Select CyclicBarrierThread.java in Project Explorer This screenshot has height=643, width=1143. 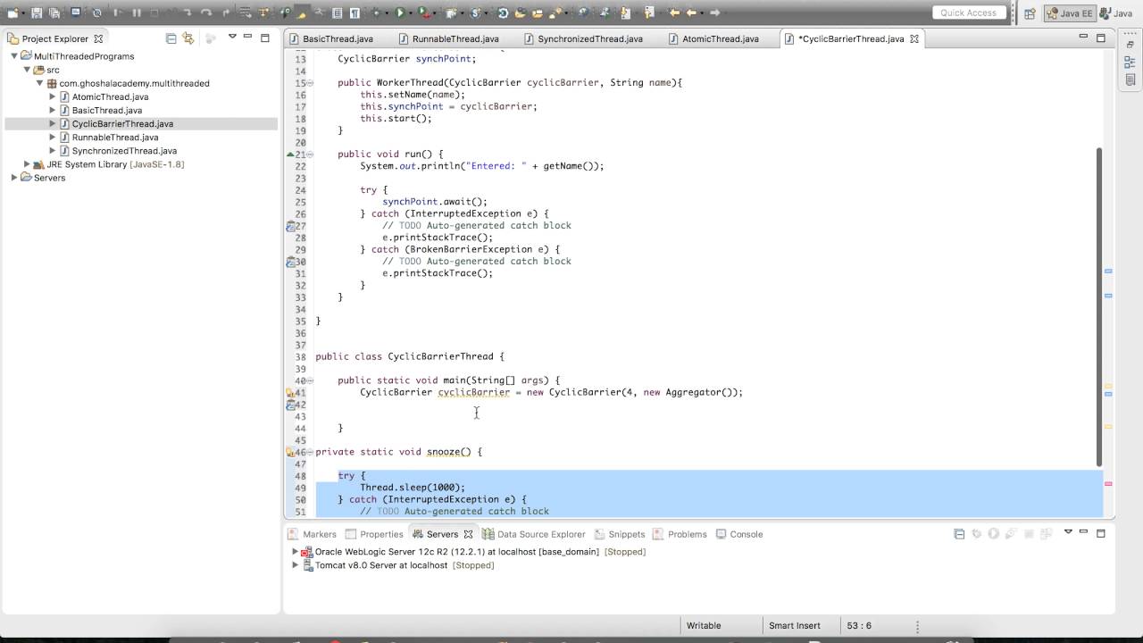click(122, 124)
